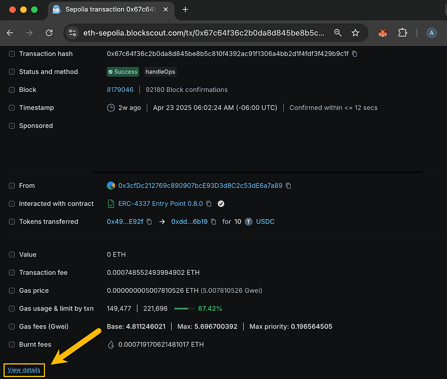
Task: Click Max: 5.696700392 value
Action: point(207,326)
